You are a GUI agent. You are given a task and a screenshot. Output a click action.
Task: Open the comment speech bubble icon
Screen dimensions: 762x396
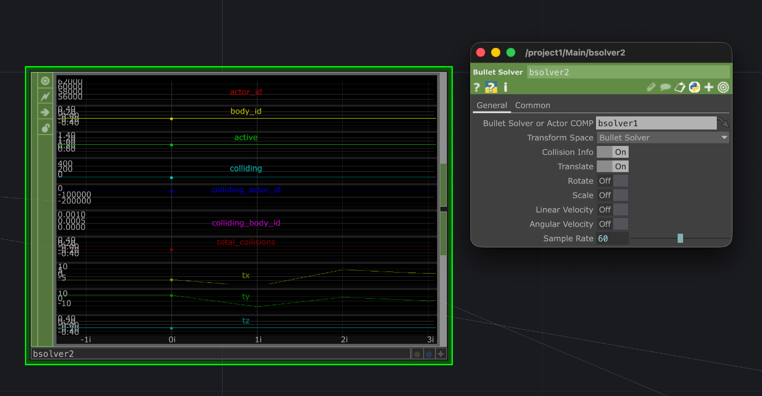pyautogui.click(x=665, y=87)
